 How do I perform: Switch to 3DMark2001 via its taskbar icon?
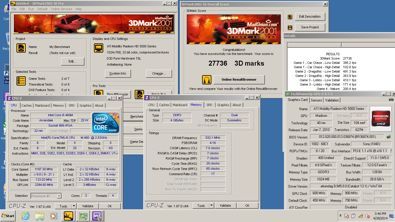[x=69, y=216]
